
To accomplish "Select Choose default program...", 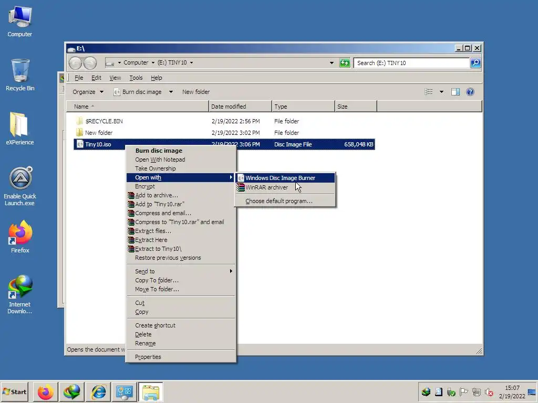I will (285, 201).
